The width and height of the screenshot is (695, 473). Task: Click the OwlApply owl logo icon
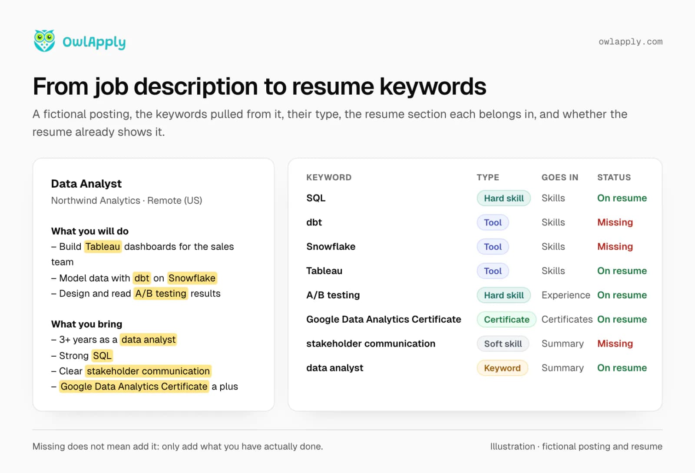tap(44, 41)
